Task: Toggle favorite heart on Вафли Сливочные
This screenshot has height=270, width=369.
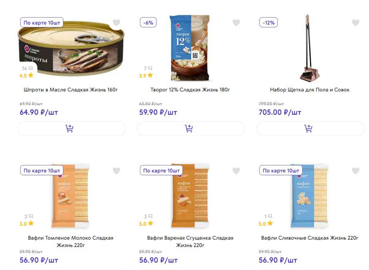Action: tap(356, 171)
